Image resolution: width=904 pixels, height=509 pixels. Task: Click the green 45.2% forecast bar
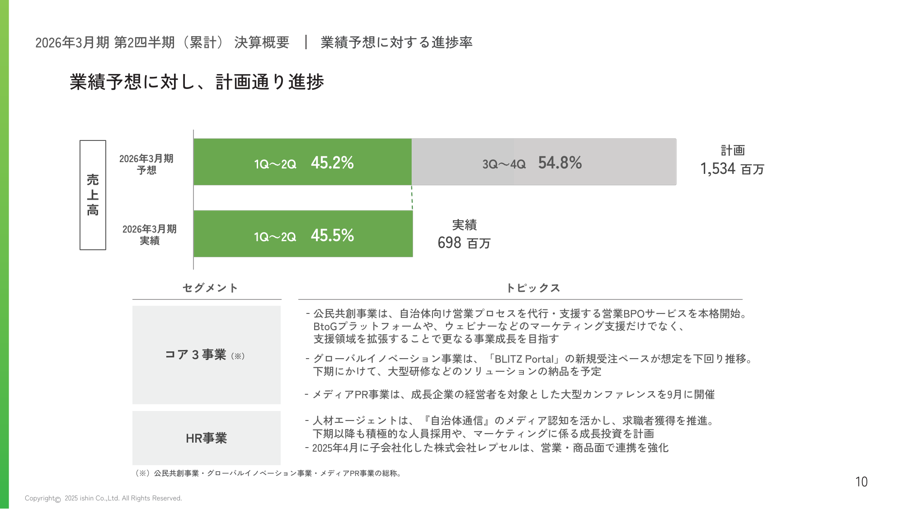point(303,162)
